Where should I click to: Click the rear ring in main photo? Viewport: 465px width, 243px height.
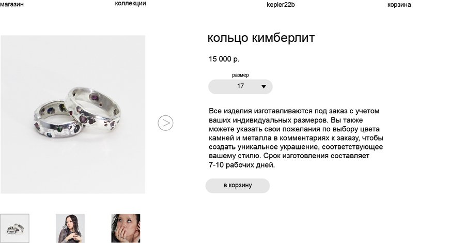tap(95, 108)
